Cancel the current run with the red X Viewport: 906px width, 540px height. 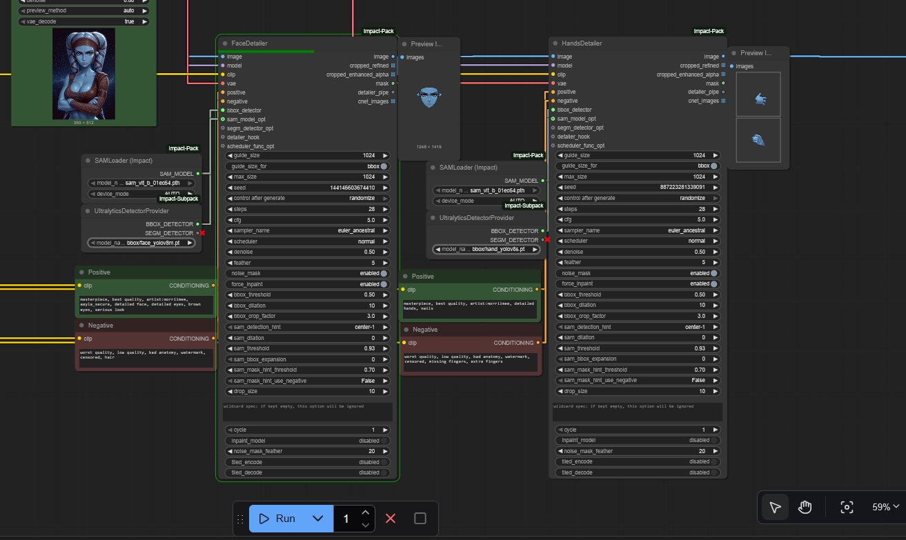tap(391, 519)
